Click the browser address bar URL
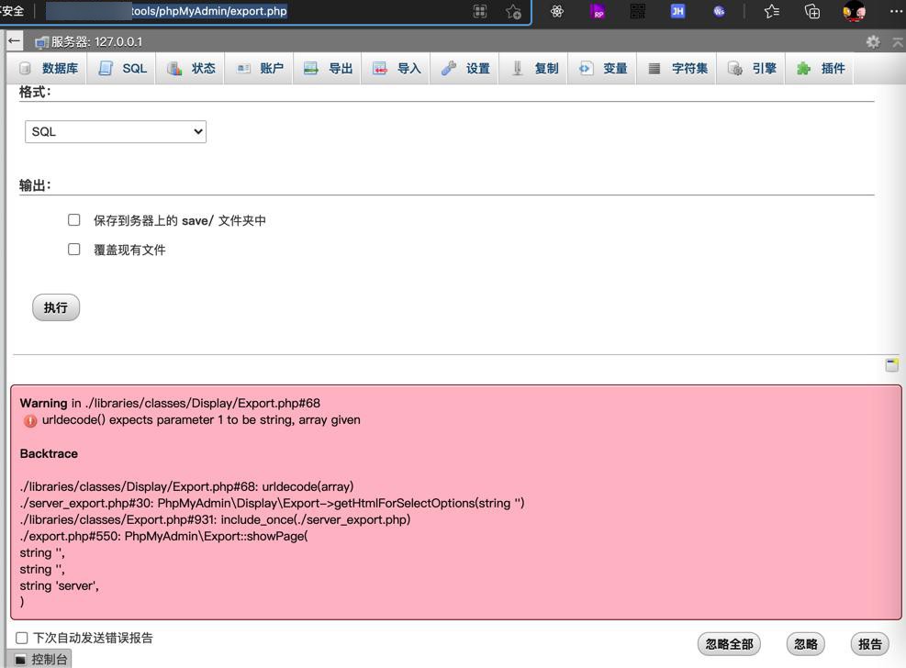Screen dimensions: 906x668 208,11
